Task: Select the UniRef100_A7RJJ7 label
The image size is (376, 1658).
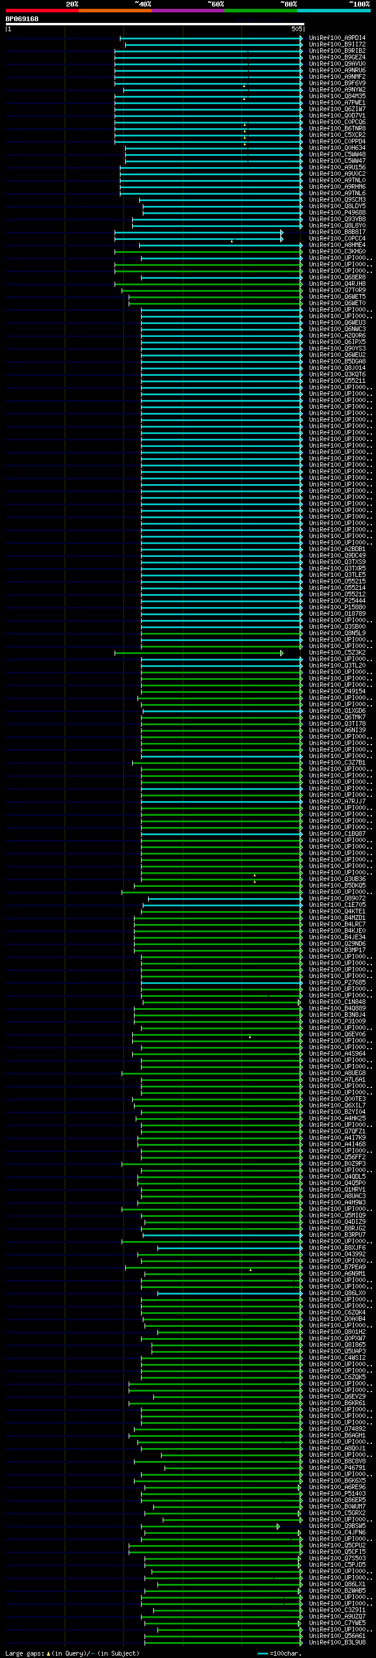Action: 337,801
